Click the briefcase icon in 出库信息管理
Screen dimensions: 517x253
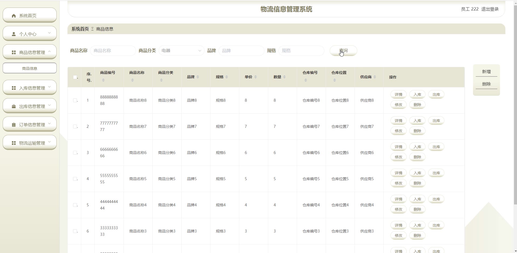click(14, 107)
